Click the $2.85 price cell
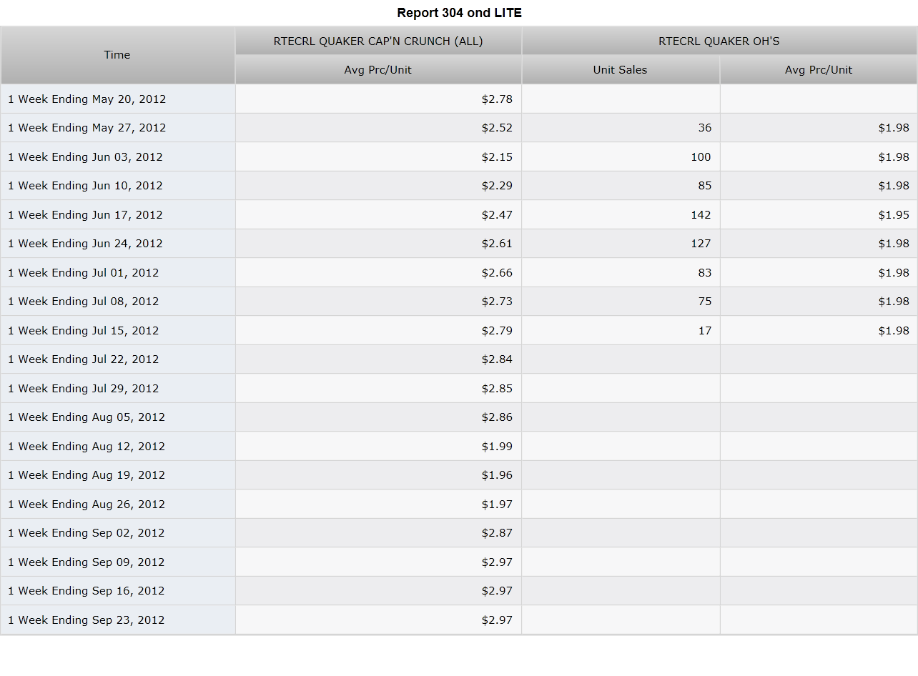918x676 pixels. click(x=378, y=389)
